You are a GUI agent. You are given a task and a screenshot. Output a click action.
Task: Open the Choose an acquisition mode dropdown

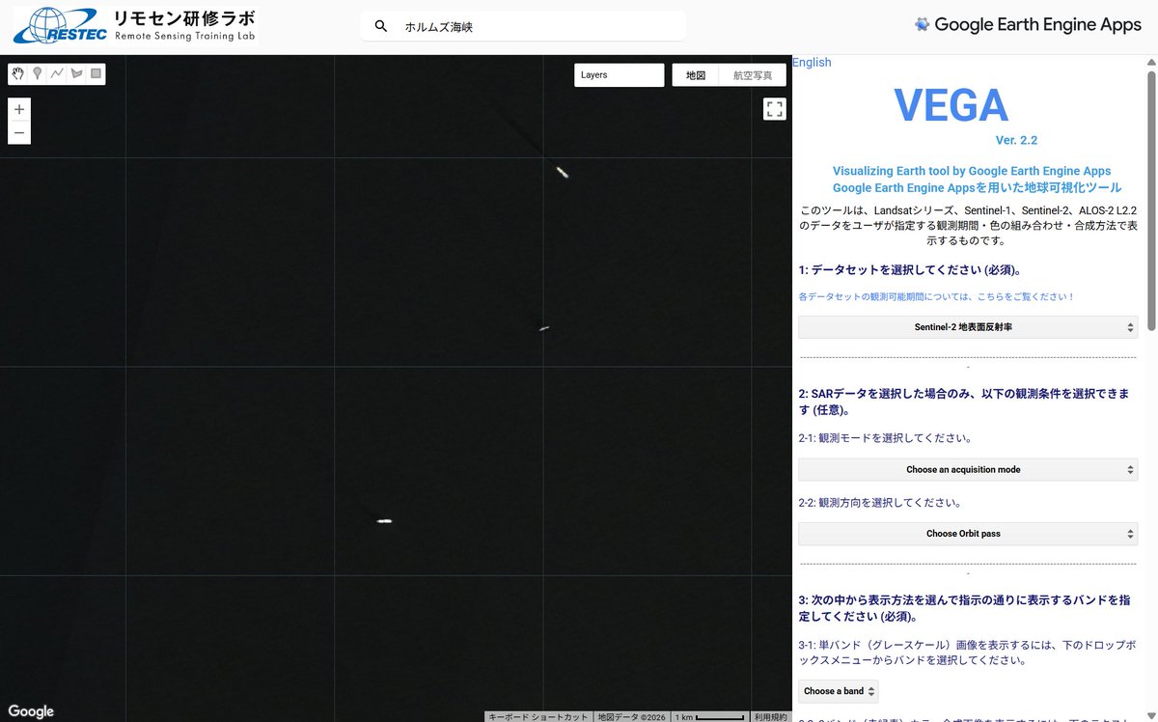point(968,469)
